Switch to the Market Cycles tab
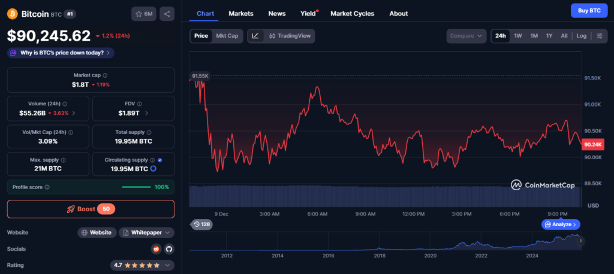Screen dimensions: 614x274 [352, 13]
